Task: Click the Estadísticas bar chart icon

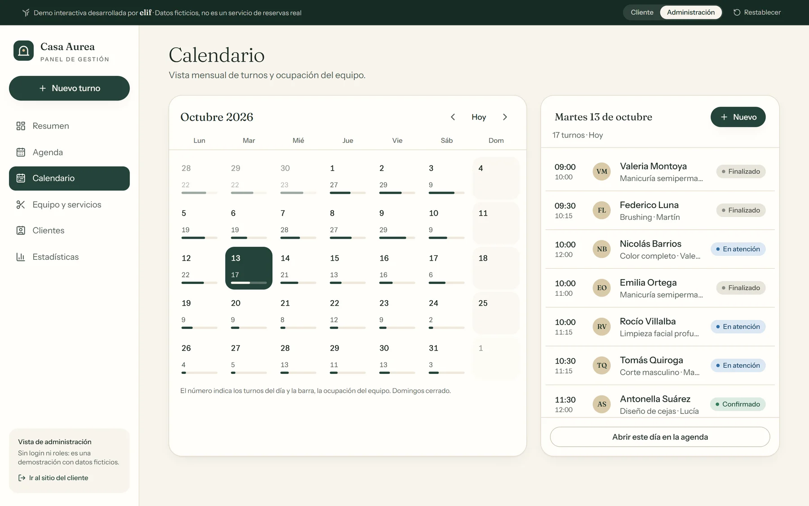Action: pyautogui.click(x=21, y=257)
